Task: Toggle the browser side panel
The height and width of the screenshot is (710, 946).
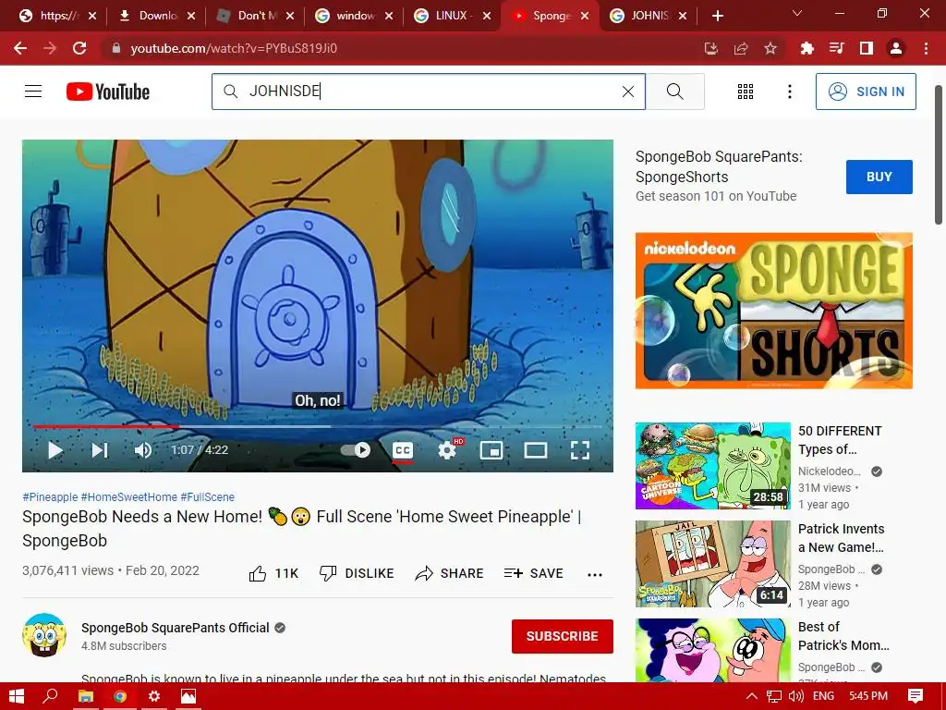Action: pos(867,48)
